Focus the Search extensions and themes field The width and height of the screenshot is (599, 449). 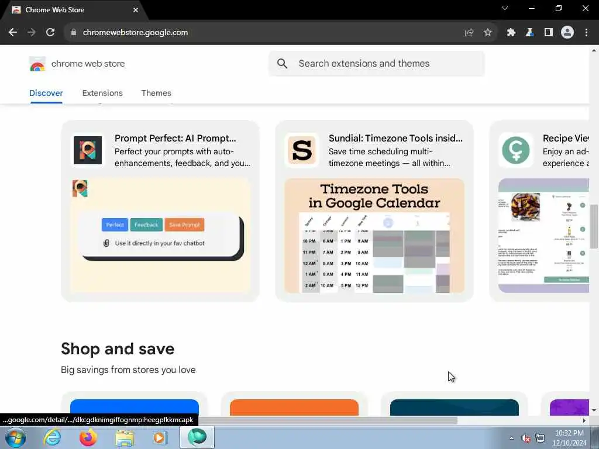tap(377, 63)
